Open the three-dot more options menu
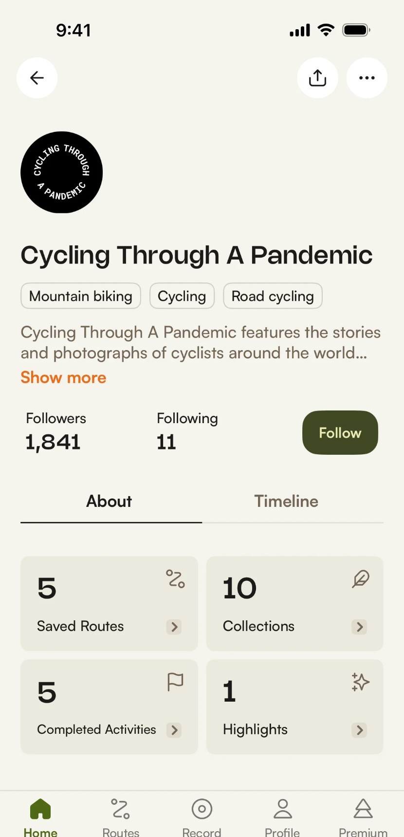Screen dimensions: 404x837 (x=367, y=78)
